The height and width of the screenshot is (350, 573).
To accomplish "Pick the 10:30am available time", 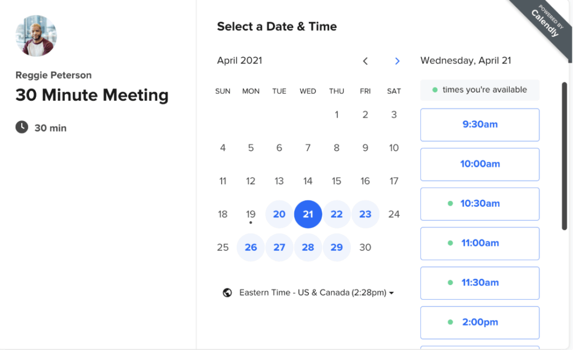I will coord(480,204).
